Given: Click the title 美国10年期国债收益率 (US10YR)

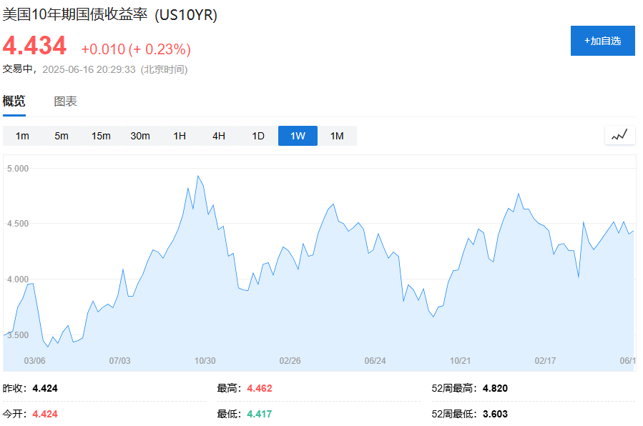Looking at the screenshot, I should click(110, 15).
